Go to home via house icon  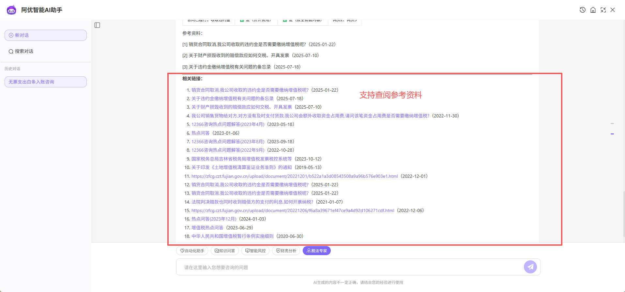(x=593, y=10)
